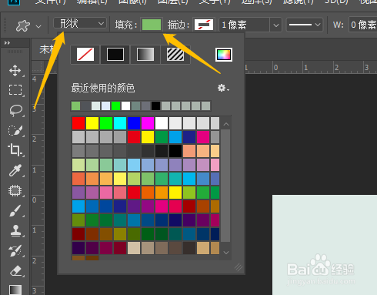Select the Eraser tool
The image size is (377, 295).
[15, 271]
